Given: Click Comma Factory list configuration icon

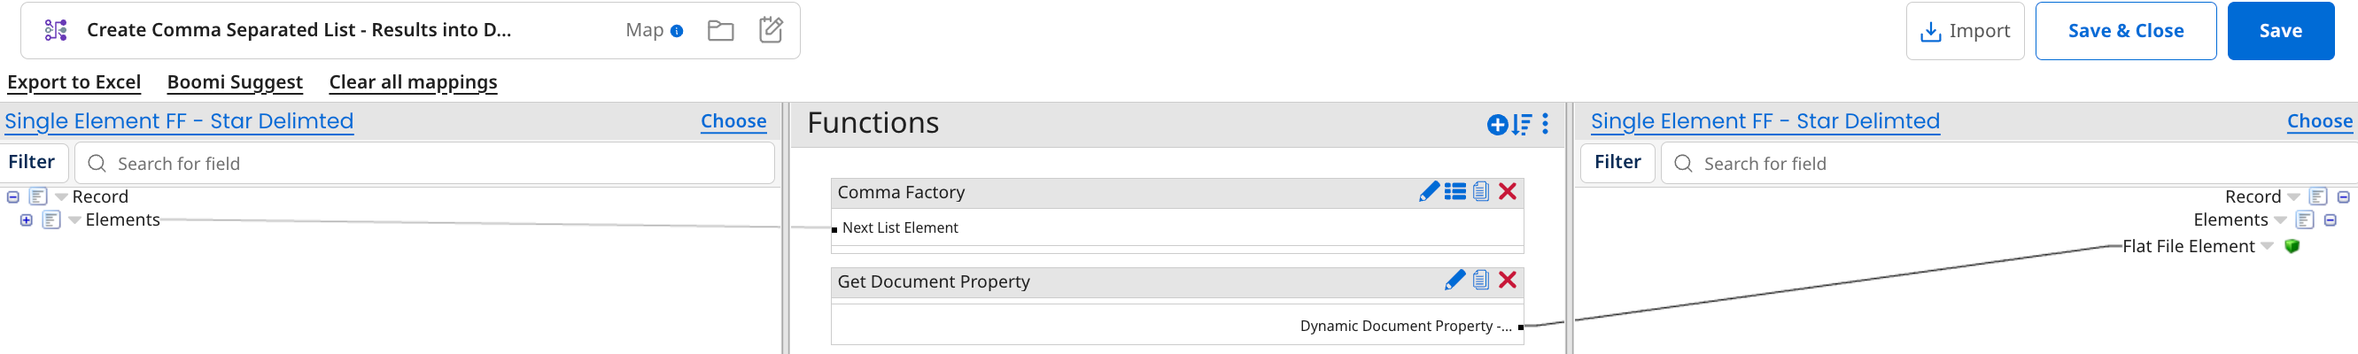Looking at the screenshot, I should coord(1454,191).
